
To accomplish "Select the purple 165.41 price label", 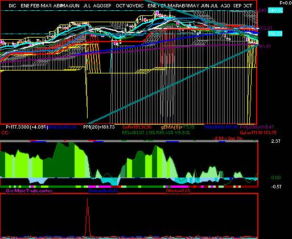I will 265,46.
